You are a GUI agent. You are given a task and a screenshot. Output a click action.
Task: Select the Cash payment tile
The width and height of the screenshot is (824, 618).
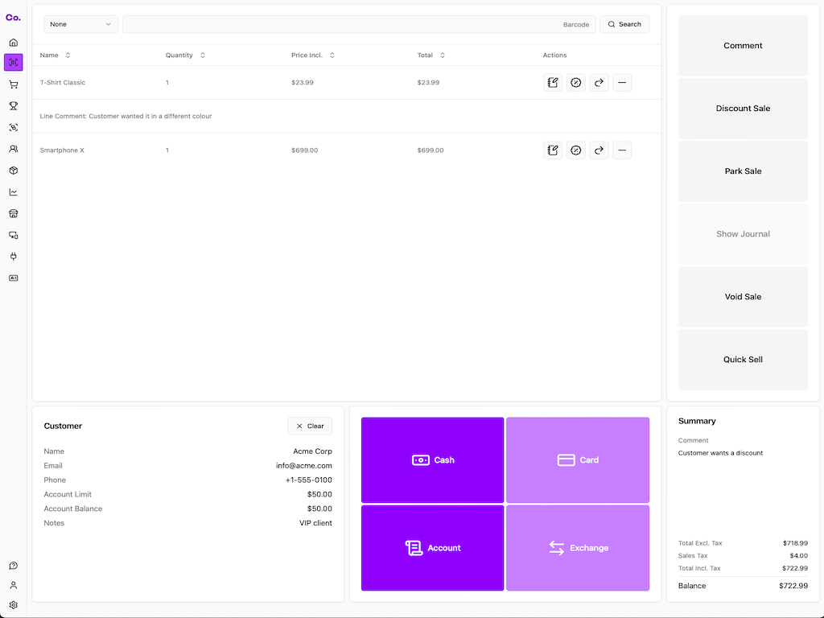click(x=432, y=459)
